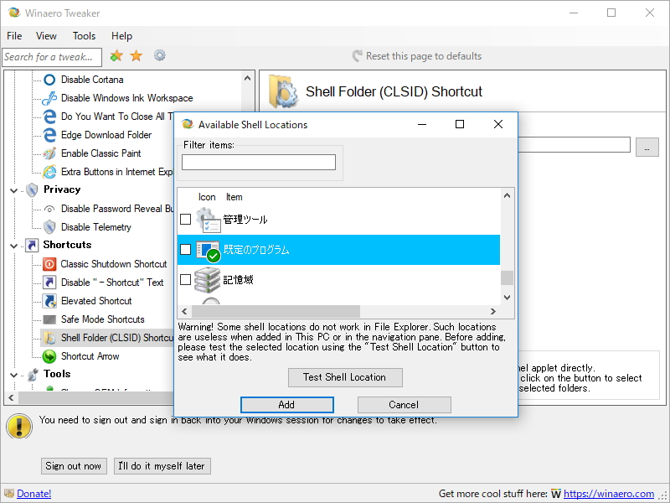Click the Item column header
670x503 pixels.
[234, 197]
